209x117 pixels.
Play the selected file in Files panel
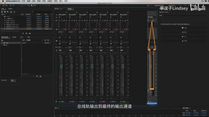(23, 33)
